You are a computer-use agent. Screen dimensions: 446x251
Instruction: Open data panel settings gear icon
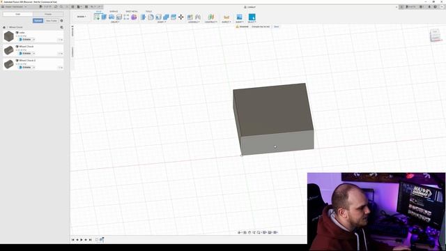coord(62,20)
